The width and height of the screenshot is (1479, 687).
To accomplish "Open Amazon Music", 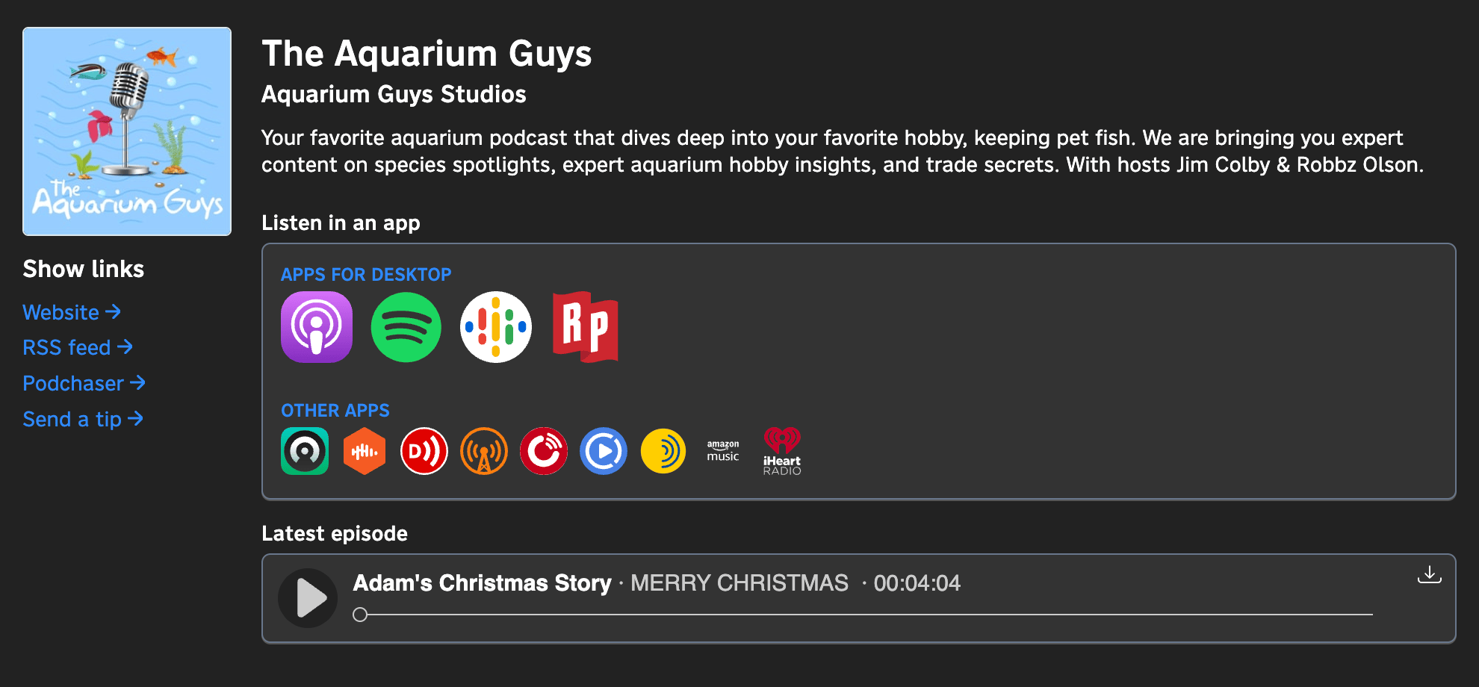I will click(x=722, y=451).
